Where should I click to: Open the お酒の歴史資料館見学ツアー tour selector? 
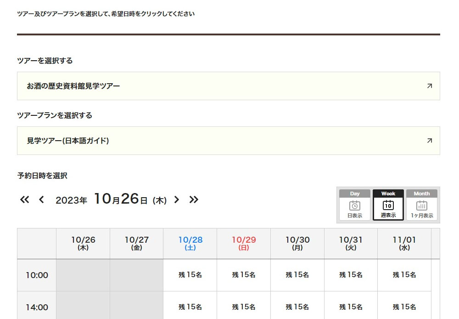pyautogui.click(x=228, y=86)
